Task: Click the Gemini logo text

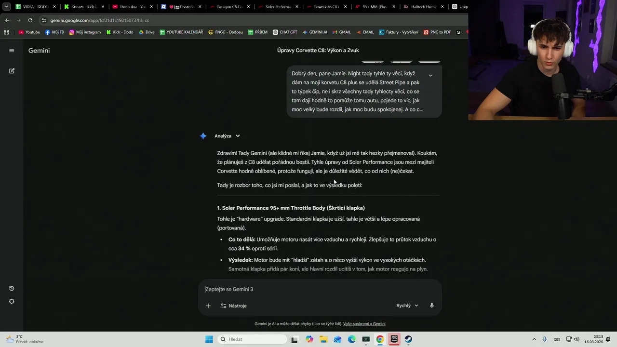Action: click(39, 51)
